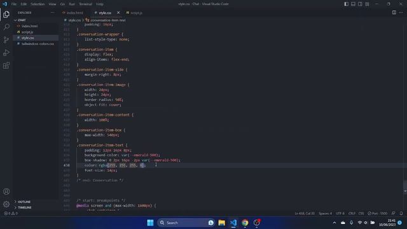This screenshot has height=229, width=407.
Task: Click the .conversation-item-box selector line
Action: [x=101, y=130]
